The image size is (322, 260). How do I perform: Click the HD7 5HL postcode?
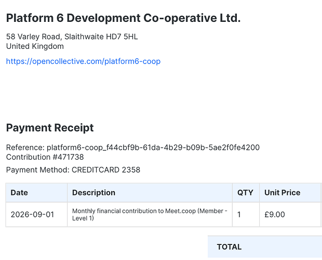tap(122, 36)
